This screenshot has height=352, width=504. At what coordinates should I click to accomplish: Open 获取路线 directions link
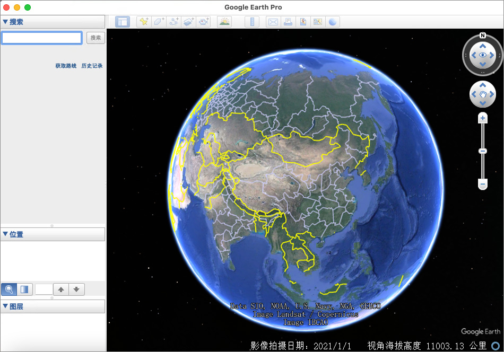coord(66,66)
